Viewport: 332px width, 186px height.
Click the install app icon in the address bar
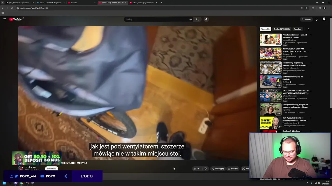[x=302, y=8]
